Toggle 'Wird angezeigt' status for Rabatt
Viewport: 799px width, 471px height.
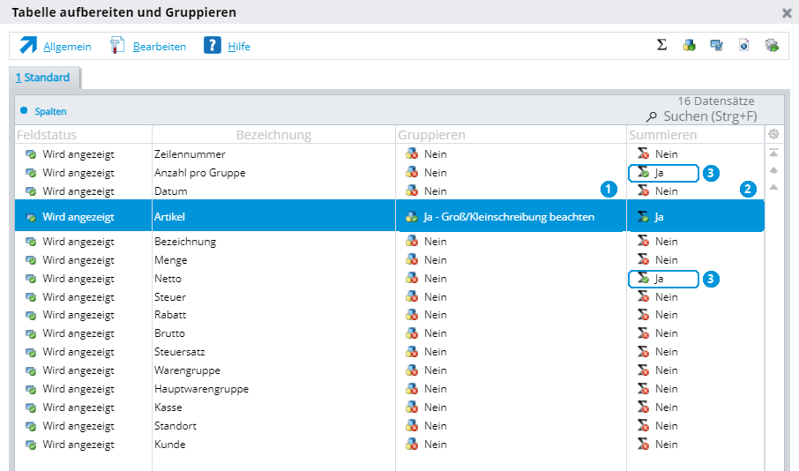pos(78,315)
